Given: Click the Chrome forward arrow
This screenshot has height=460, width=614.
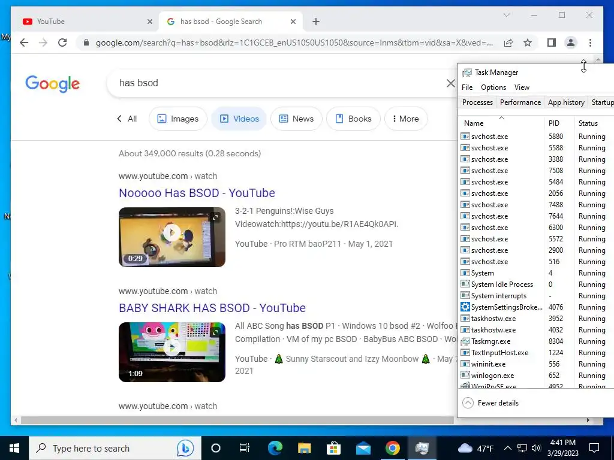Looking at the screenshot, I should [43, 43].
